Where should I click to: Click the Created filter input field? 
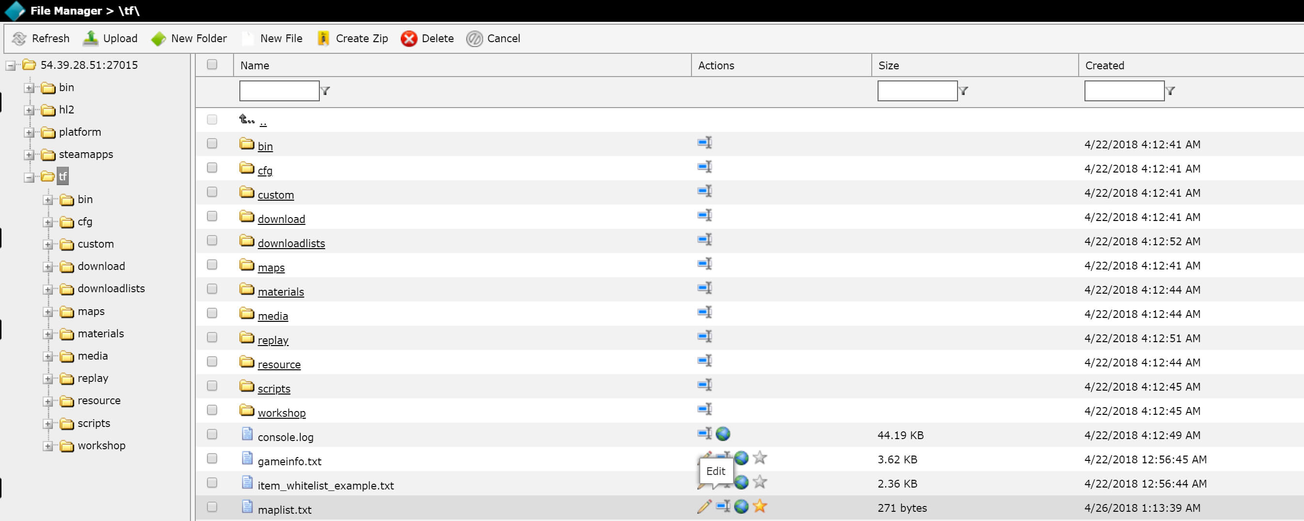point(1124,91)
